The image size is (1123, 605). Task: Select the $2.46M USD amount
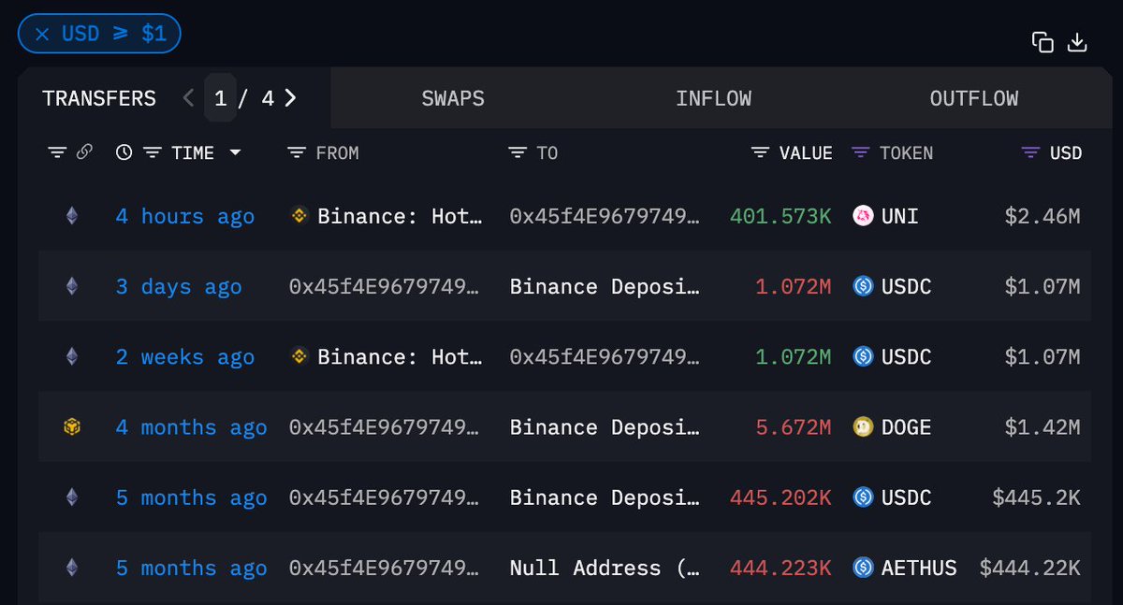[x=1043, y=217]
